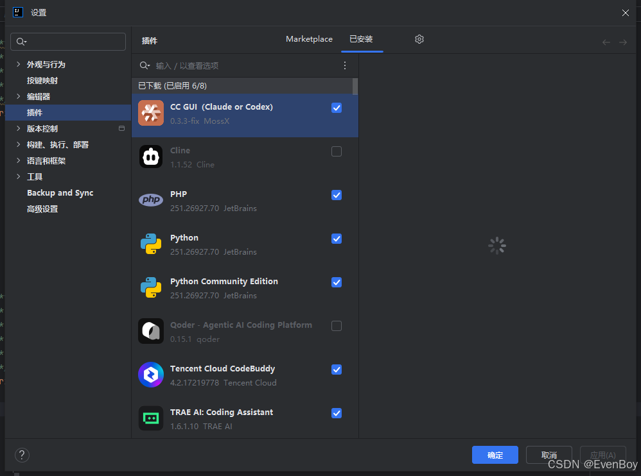Click the TRAE AI plugin icon
This screenshot has width=641, height=476.
[x=151, y=418]
